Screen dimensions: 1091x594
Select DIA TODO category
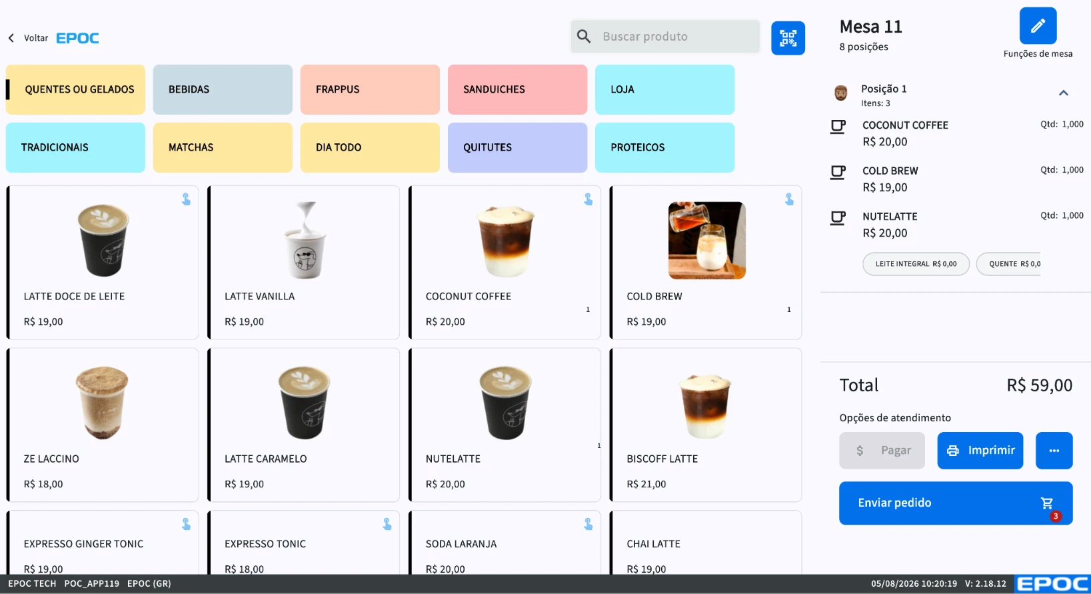tap(370, 147)
